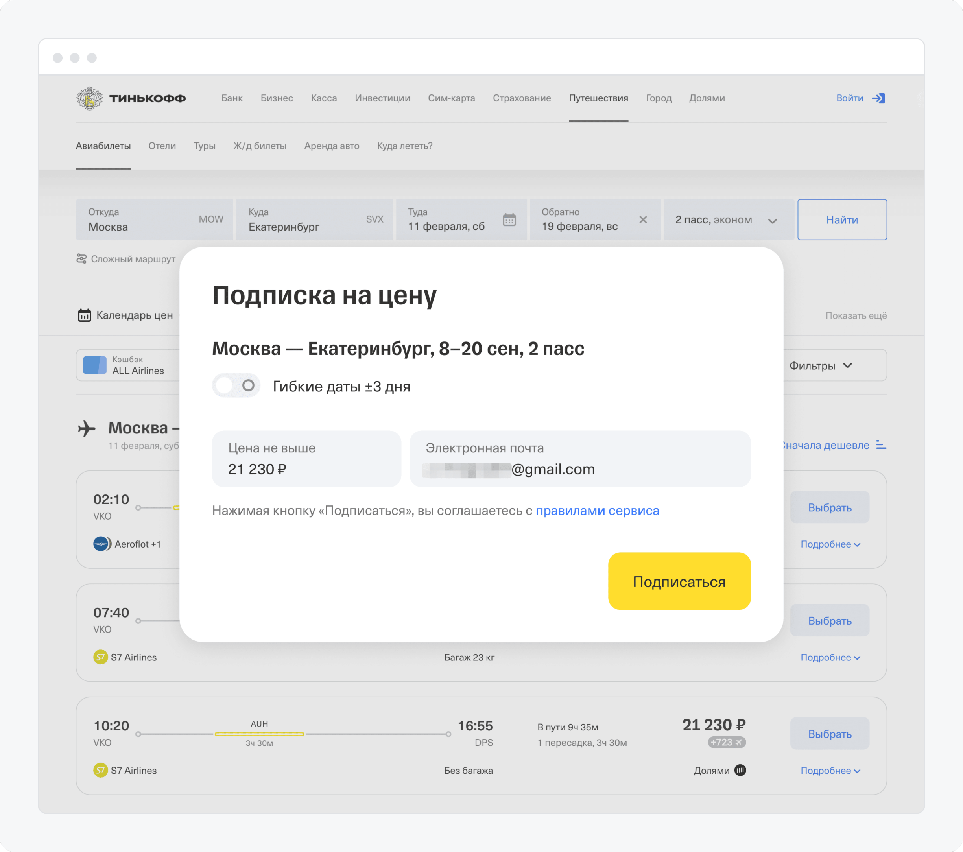This screenshot has width=963, height=852.
Task: Click the Показать ещё link
Action: click(856, 315)
